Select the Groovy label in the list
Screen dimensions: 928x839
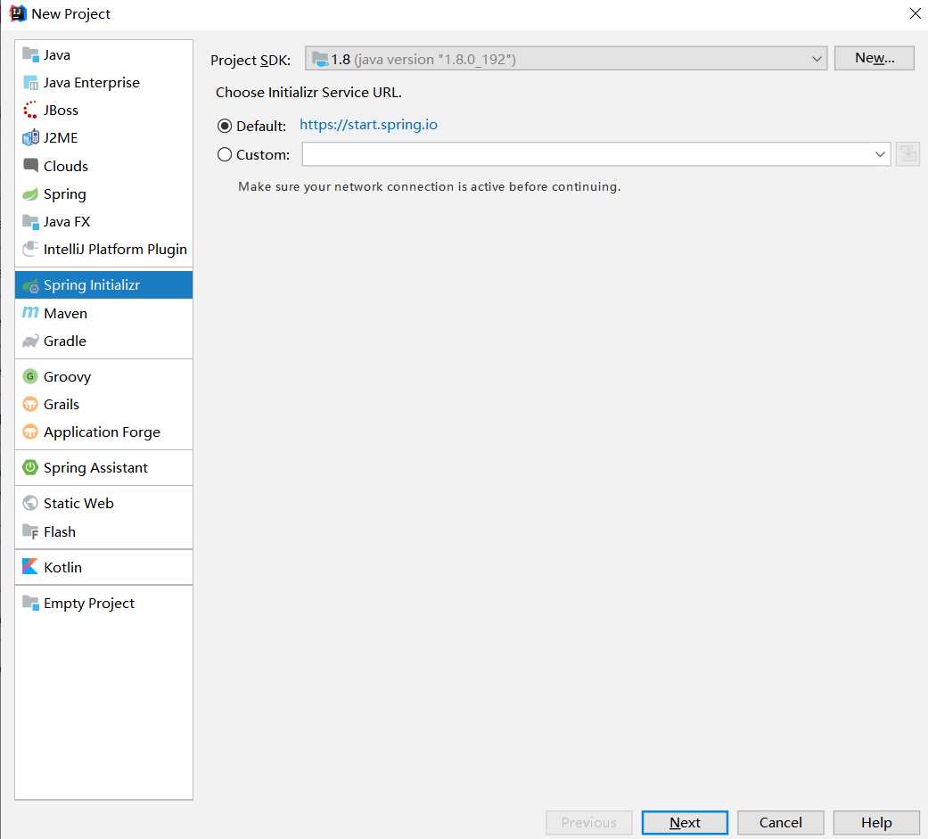[x=67, y=377]
